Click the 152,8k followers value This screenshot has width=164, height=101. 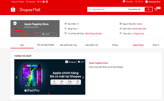(139, 24)
